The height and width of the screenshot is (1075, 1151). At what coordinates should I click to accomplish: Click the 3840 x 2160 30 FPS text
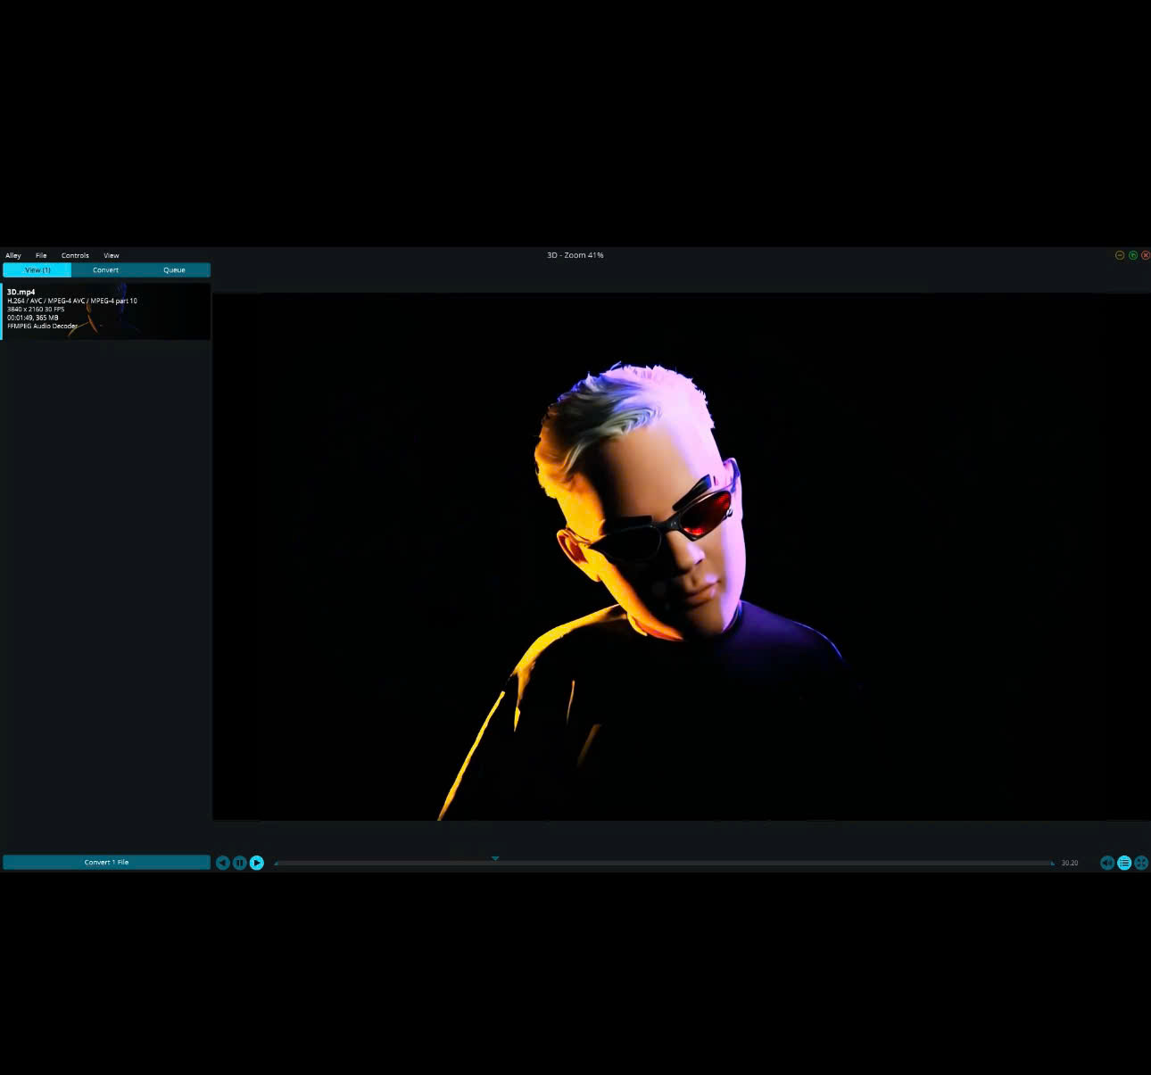(36, 310)
